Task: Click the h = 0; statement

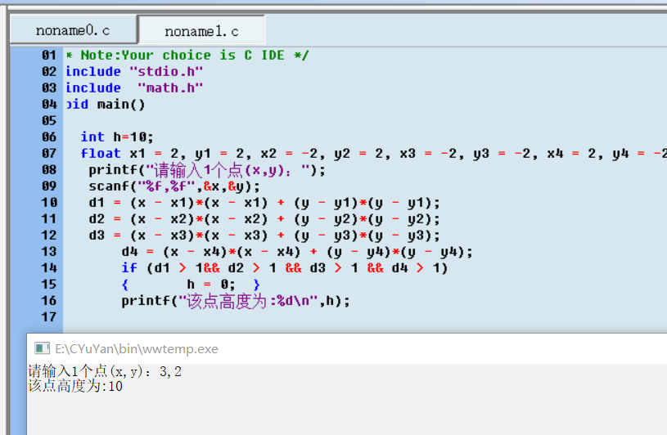Action: (210, 285)
